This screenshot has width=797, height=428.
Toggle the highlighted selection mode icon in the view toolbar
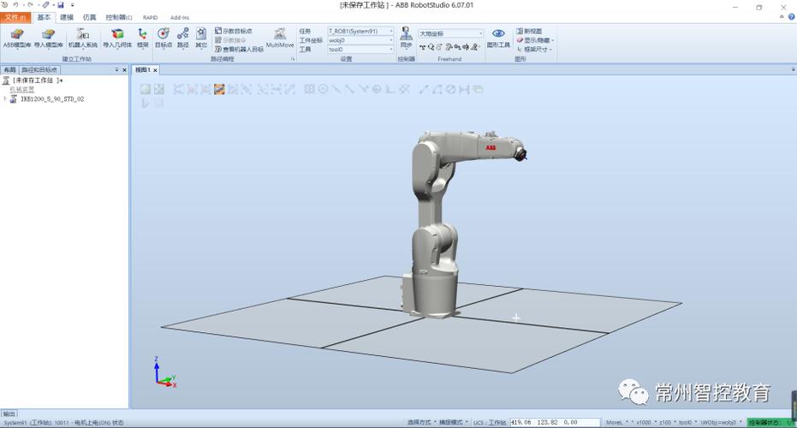coord(219,90)
